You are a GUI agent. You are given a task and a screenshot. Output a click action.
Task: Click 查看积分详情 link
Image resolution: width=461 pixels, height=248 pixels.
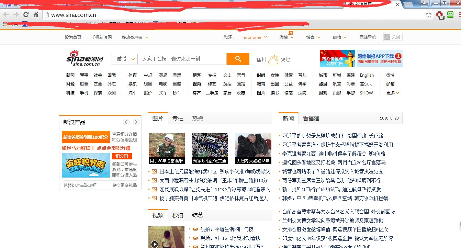tap(124, 134)
